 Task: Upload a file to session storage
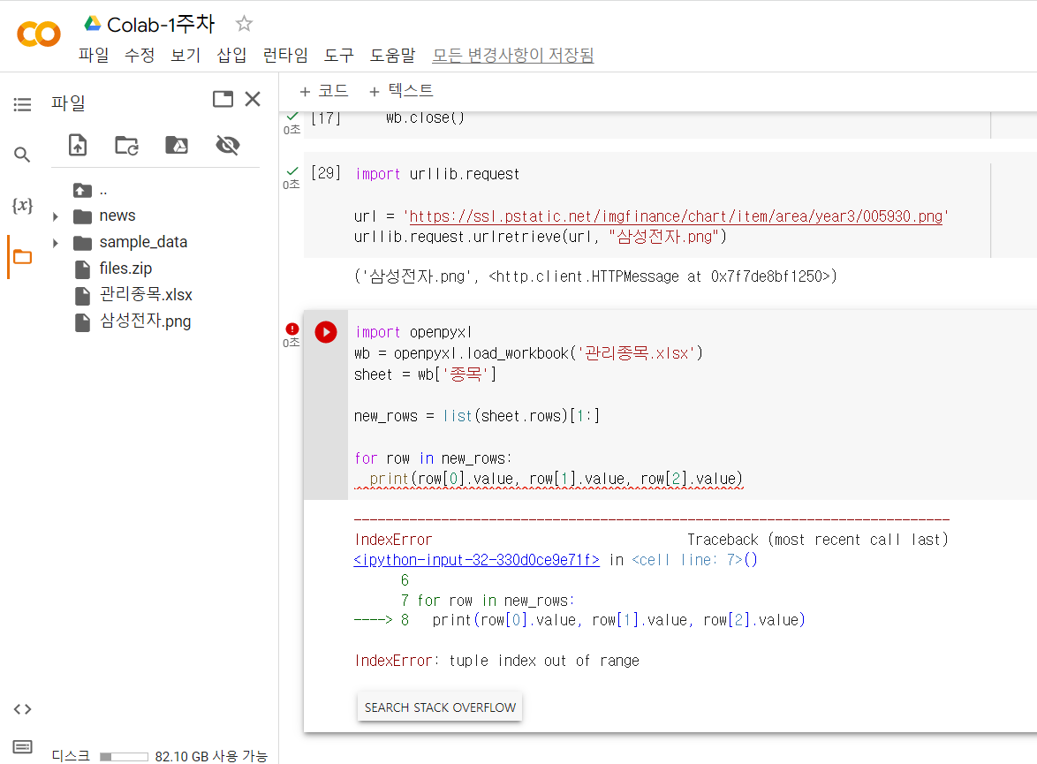click(x=78, y=145)
